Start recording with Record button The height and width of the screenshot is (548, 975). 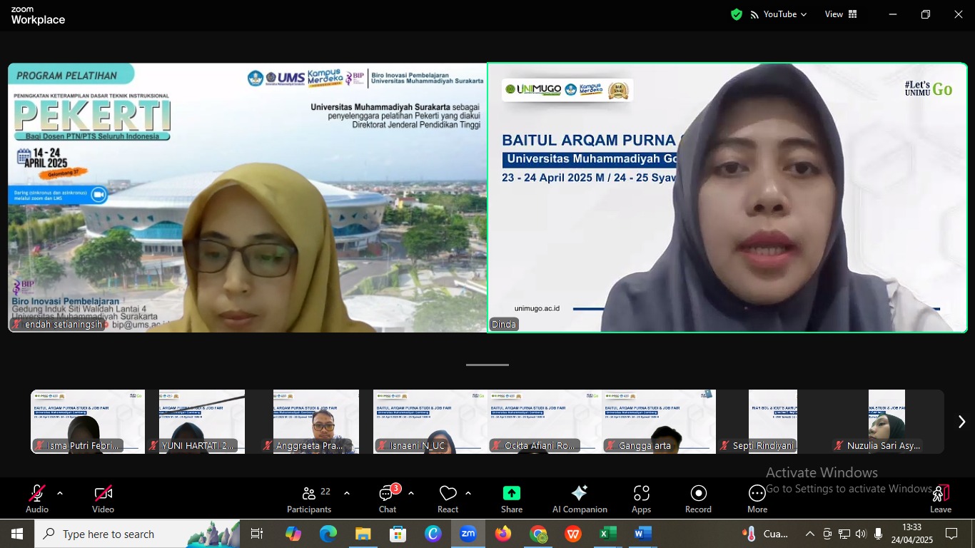click(698, 499)
